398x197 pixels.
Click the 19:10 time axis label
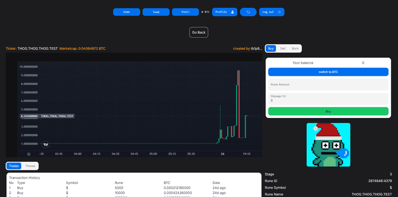coord(247,154)
